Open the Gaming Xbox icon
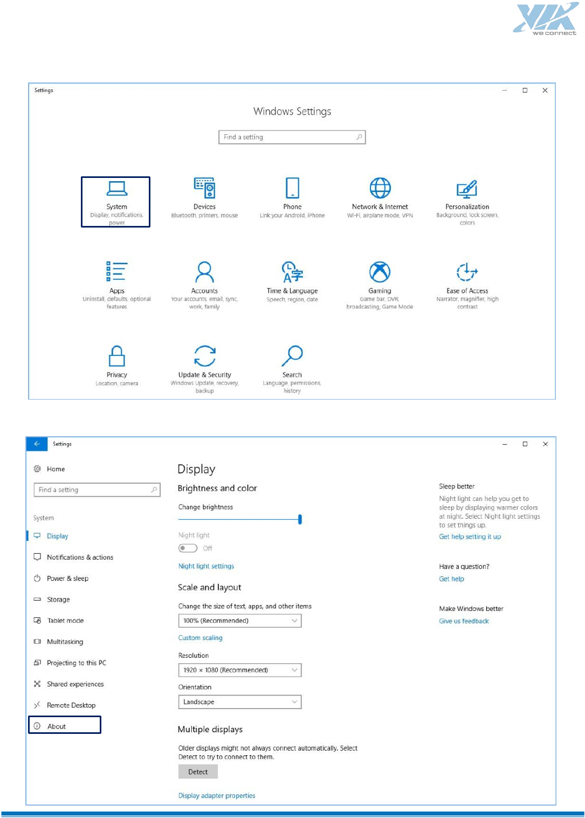Image resolution: width=585 pixels, height=818 pixels. tap(380, 272)
